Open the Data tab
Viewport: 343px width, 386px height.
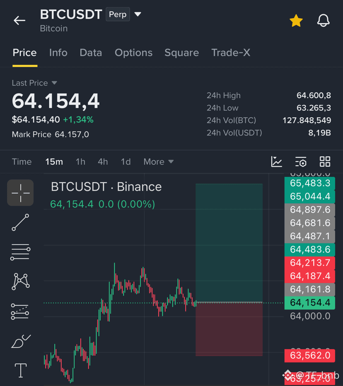(x=91, y=53)
